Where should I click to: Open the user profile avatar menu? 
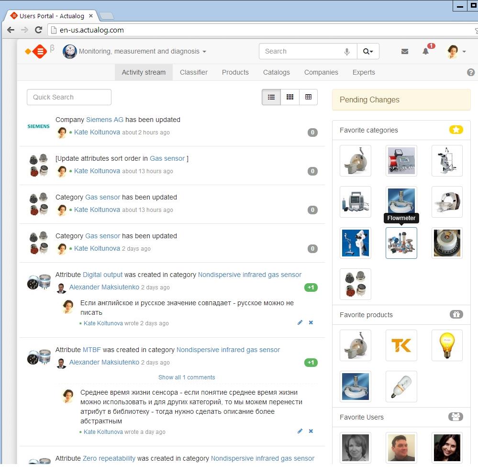click(x=456, y=52)
